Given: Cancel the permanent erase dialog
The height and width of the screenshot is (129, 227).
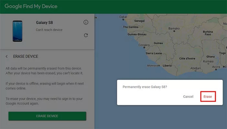Looking at the screenshot, I should pyautogui.click(x=188, y=97).
